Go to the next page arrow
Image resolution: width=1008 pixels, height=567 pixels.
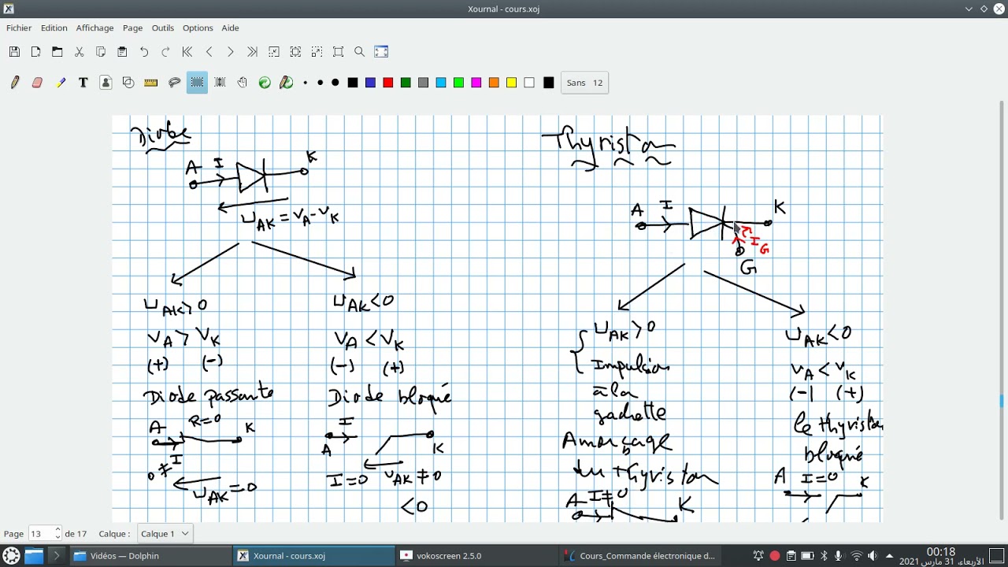(231, 52)
